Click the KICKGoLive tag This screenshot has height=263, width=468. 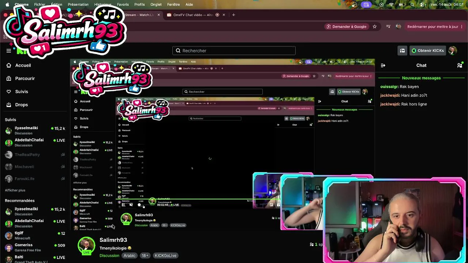click(x=166, y=256)
